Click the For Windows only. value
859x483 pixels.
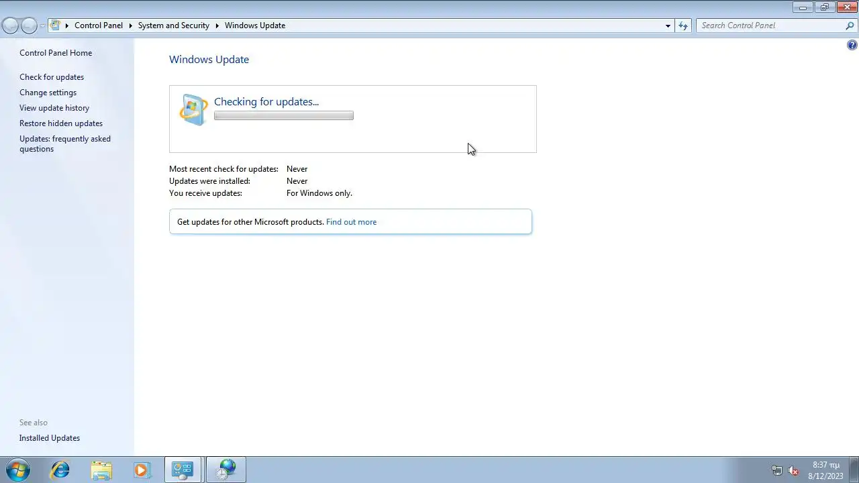pos(319,193)
